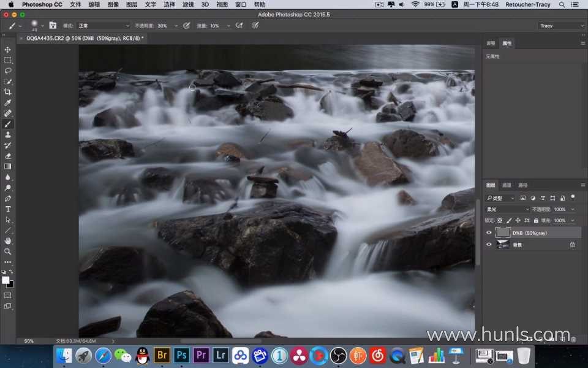Open the layer blend mode dropdown
Viewport: 588px width, 368px height.
[507, 209]
